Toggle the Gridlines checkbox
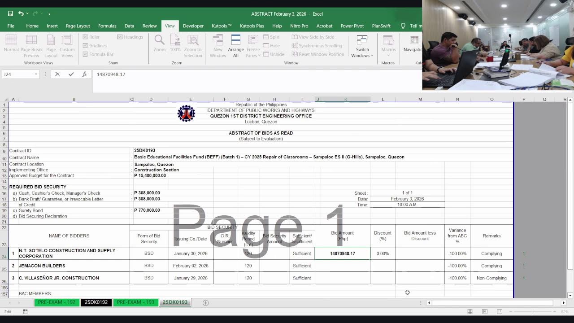Screen dimensions: 574x323 85,46
